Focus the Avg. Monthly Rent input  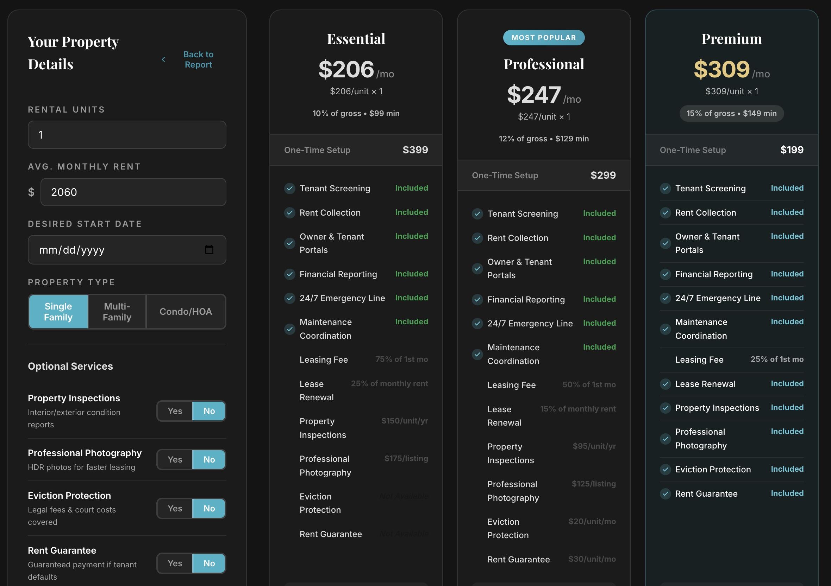point(133,192)
